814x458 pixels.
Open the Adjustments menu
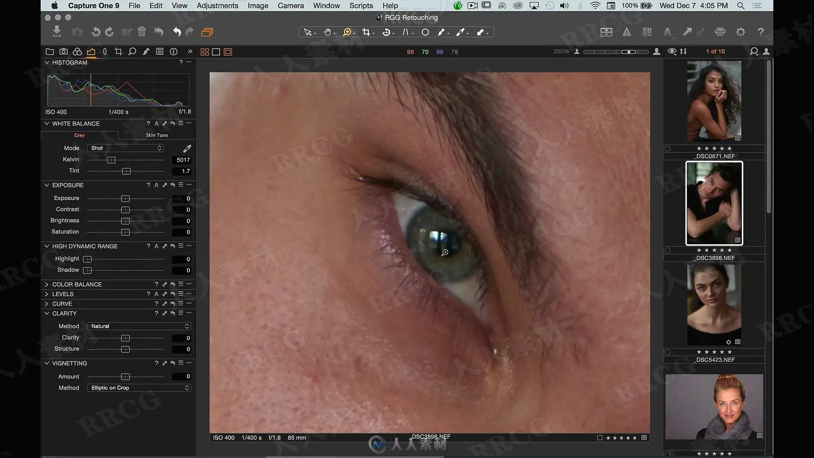click(x=217, y=6)
